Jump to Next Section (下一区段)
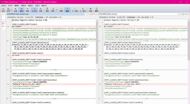 click(75, 10)
